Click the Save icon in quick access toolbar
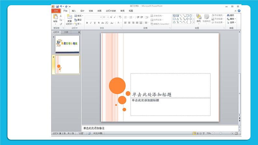 pyautogui.click(x=57, y=6)
